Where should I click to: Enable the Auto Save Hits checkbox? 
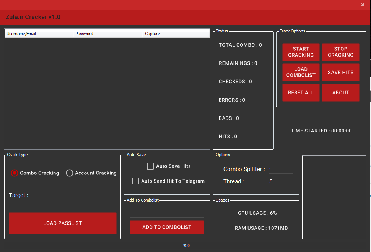151,166
